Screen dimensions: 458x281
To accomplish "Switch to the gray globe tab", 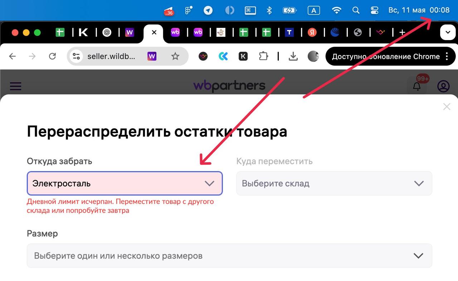I will (x=358, y=33).
